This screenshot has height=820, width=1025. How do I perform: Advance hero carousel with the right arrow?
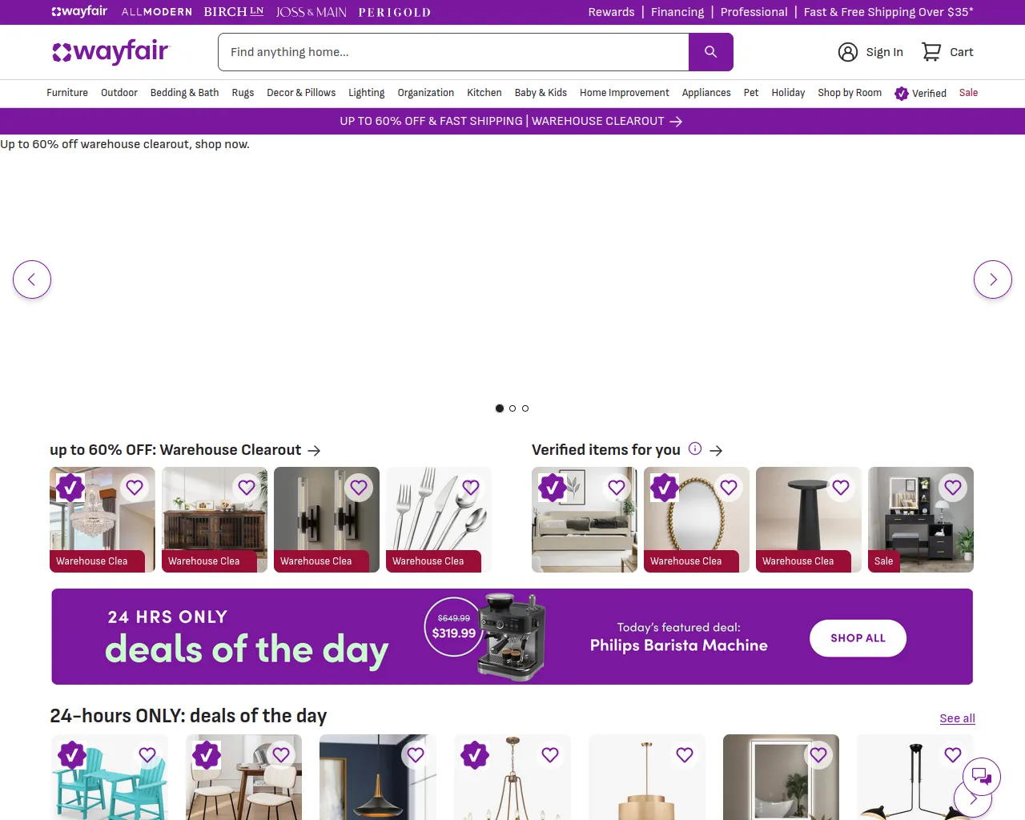(993, 279)
